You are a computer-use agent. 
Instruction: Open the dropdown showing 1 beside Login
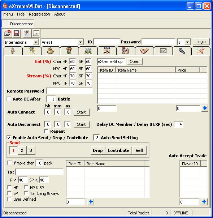(187, 42)
